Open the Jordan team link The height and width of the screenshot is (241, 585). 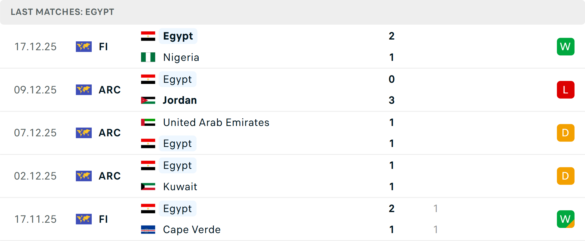pos(180,100)
